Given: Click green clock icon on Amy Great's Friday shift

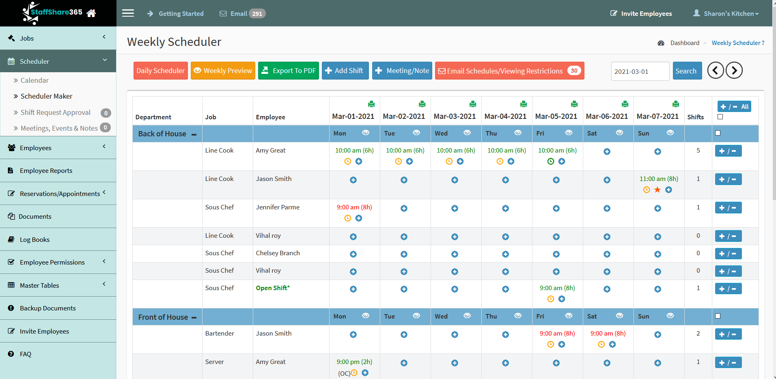Looking at the screenshot, I should tap(550, 162).
